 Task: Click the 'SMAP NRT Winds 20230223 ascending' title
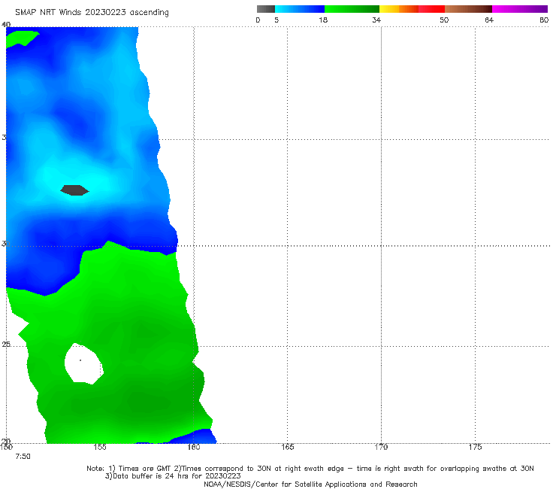point(92,12)
